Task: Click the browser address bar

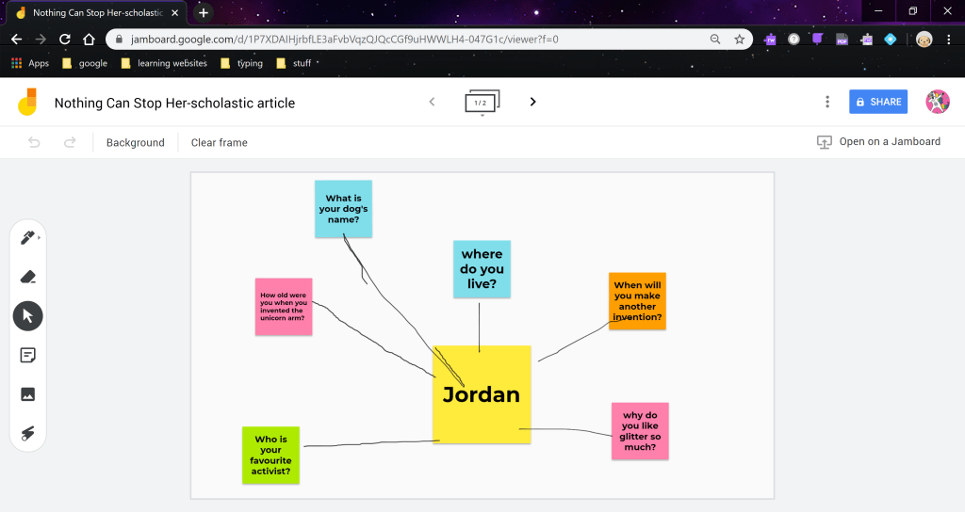Action: click(x=415, y=39)
